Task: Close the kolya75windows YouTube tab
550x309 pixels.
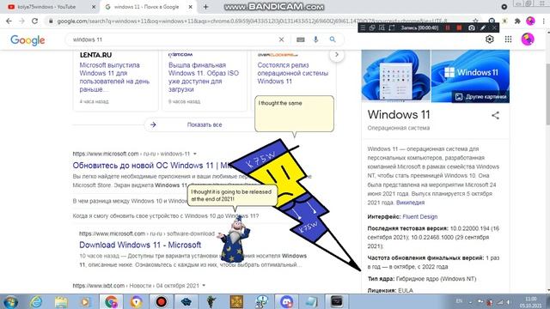Action: 94,7
